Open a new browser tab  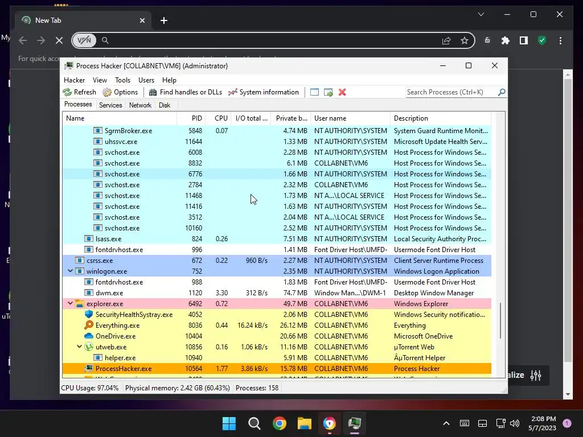[x=164, y=20]
